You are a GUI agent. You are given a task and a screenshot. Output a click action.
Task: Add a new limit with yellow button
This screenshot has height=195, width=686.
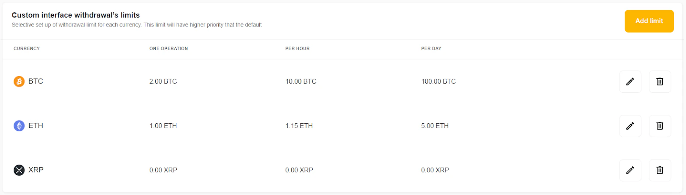(649, 21)
